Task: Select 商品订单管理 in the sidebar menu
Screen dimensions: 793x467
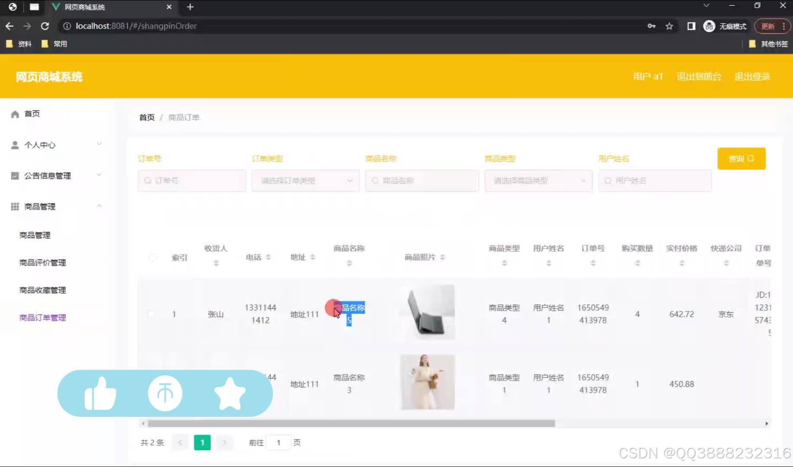Action: (42, 317)
